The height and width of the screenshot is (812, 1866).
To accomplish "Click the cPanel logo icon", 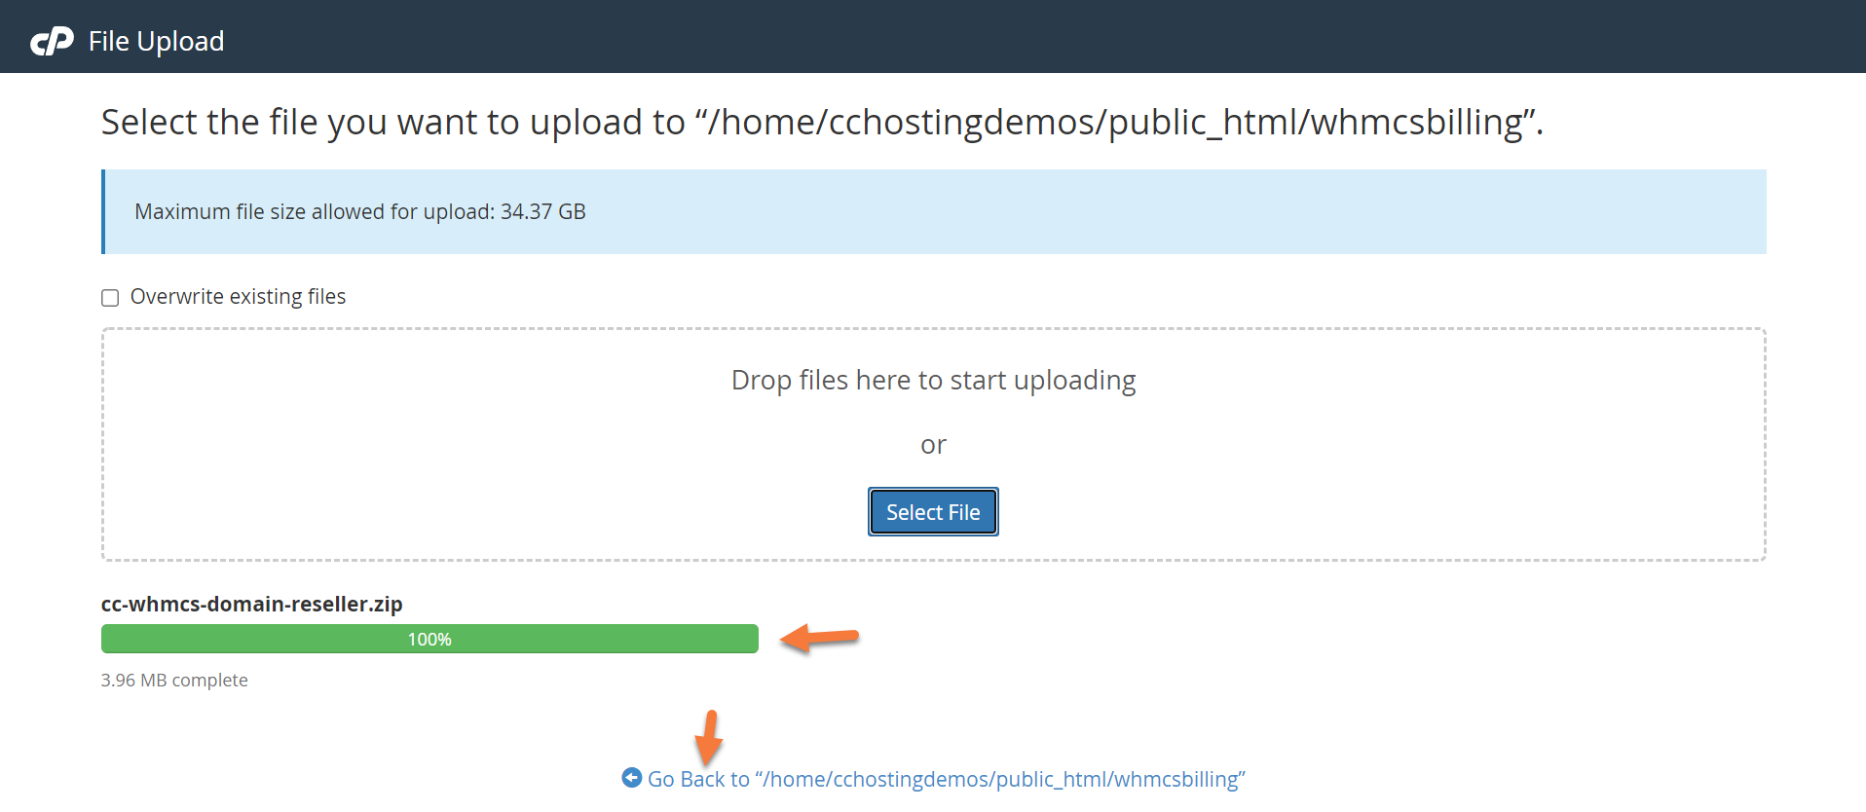I will click(x=52, y=41).
